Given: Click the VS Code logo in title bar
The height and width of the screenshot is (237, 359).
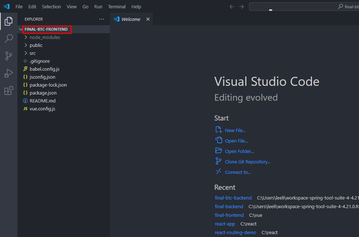Looking at the screenshot, I should 7,6.
